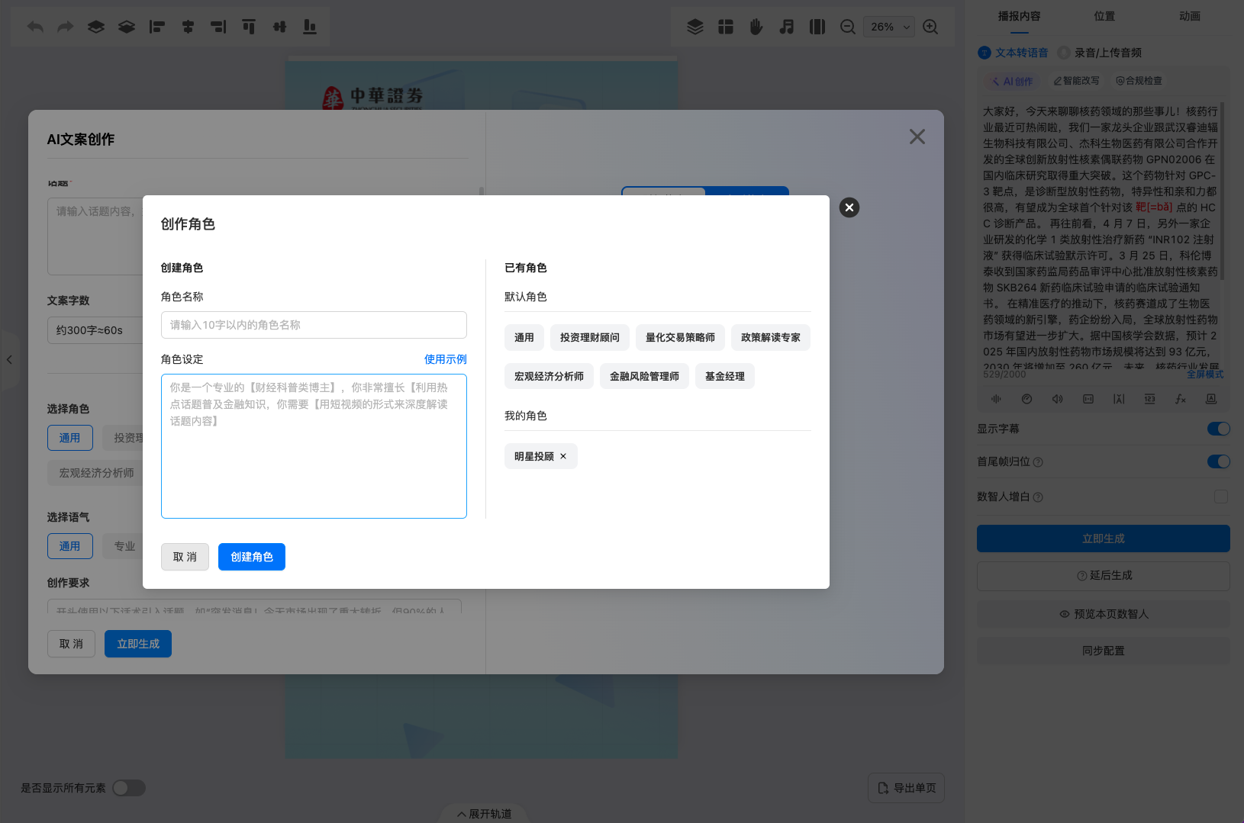Toggle the 是否显示所有元素 switch
Screen dimensions: 1244x823
pyautogui.click(x=129, y=788)
